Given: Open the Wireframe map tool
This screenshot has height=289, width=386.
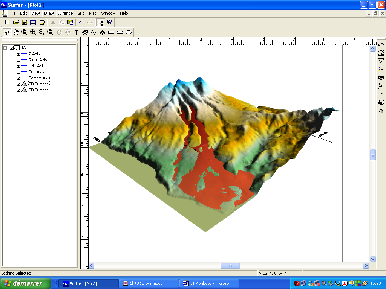Looking at the screenshot, I should pyautogui.click(x=381, y=102).
